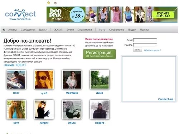Go to Сообщения section
The width and height of the screenshot is (179, 134).
click(28, 30)
